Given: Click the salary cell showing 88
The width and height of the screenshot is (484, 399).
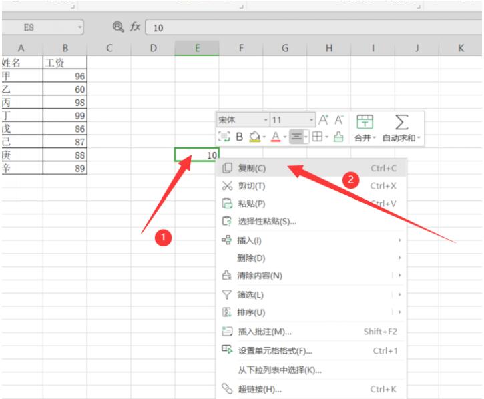Looking at the screenshot, I should point(65,155).
